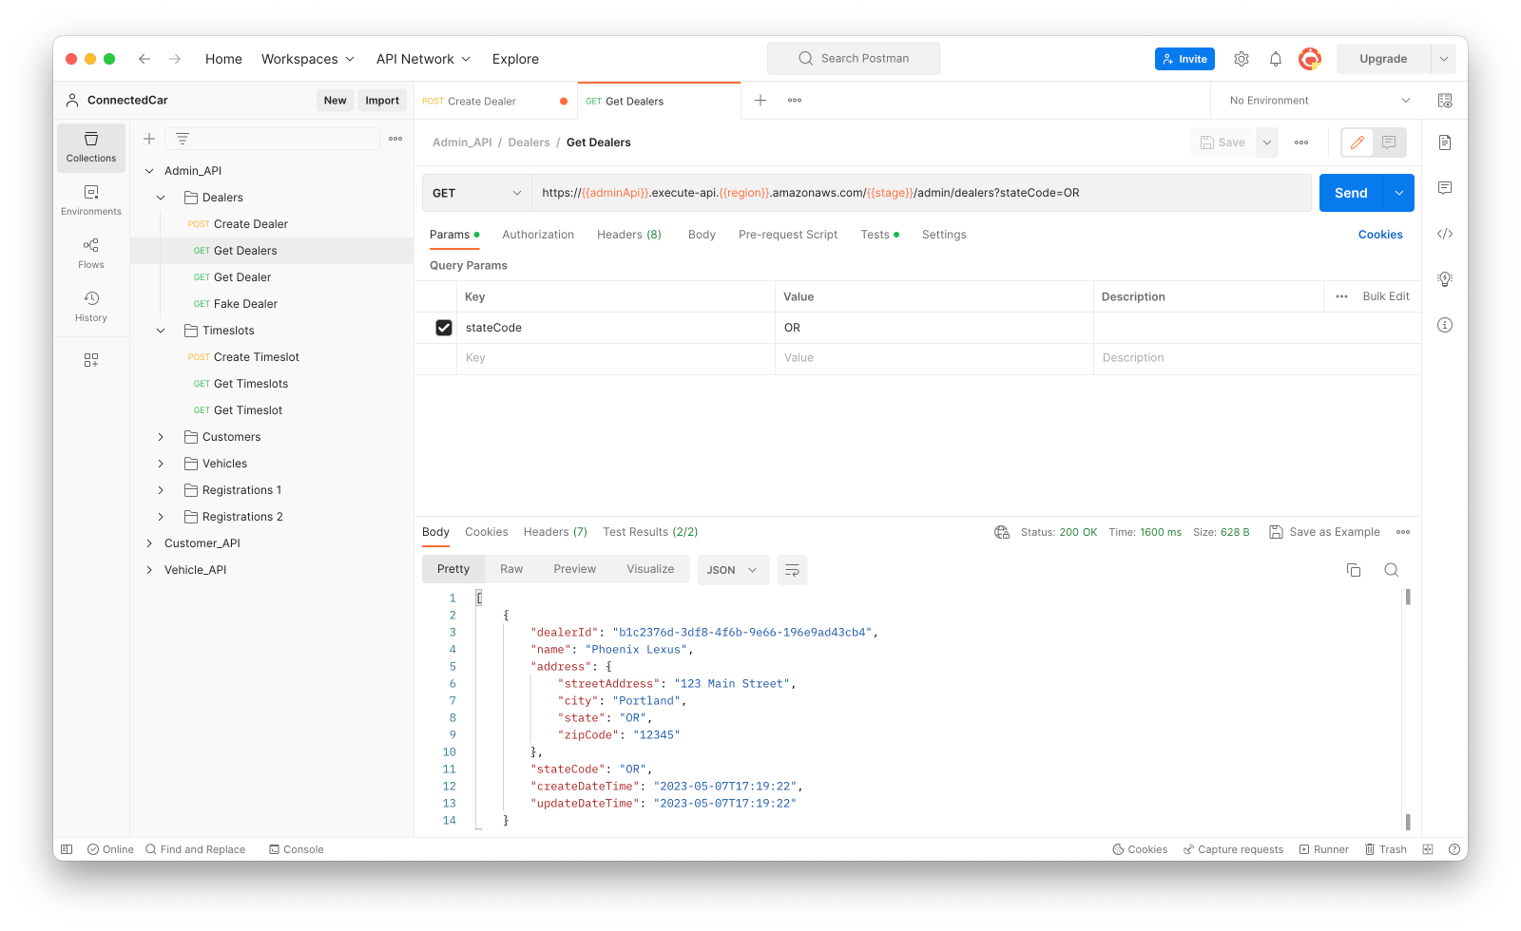Screen dimensions: 1521x931
Task: Go forward with the right arrow
Action: click(175, 59)
